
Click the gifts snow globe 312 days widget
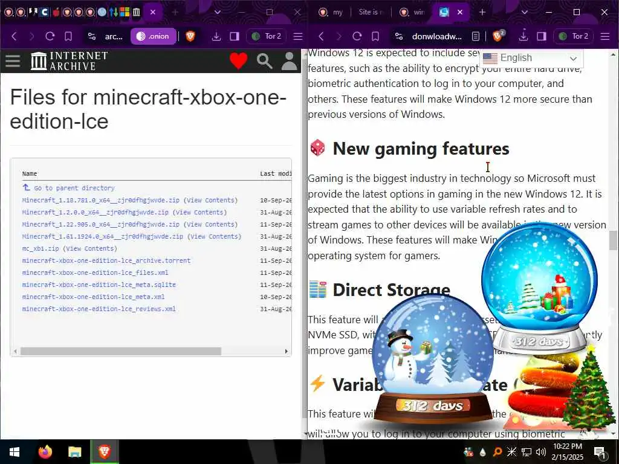point(539,288)
